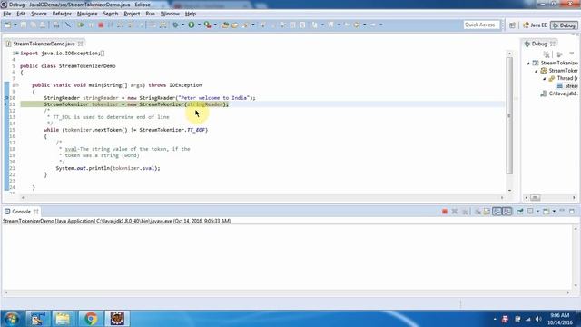581x327 pixels.
Task: Open File Explorer folder taskbar icon
Action: [x=63, y=319]
